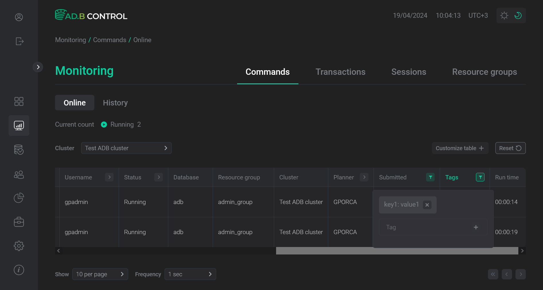
Task: Switch to the Transactions tab
Action: pyautogui.click(x=340, y=72)
